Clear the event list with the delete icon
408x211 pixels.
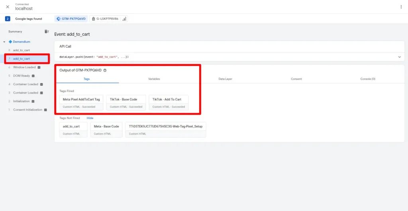(x=47, y=31)
